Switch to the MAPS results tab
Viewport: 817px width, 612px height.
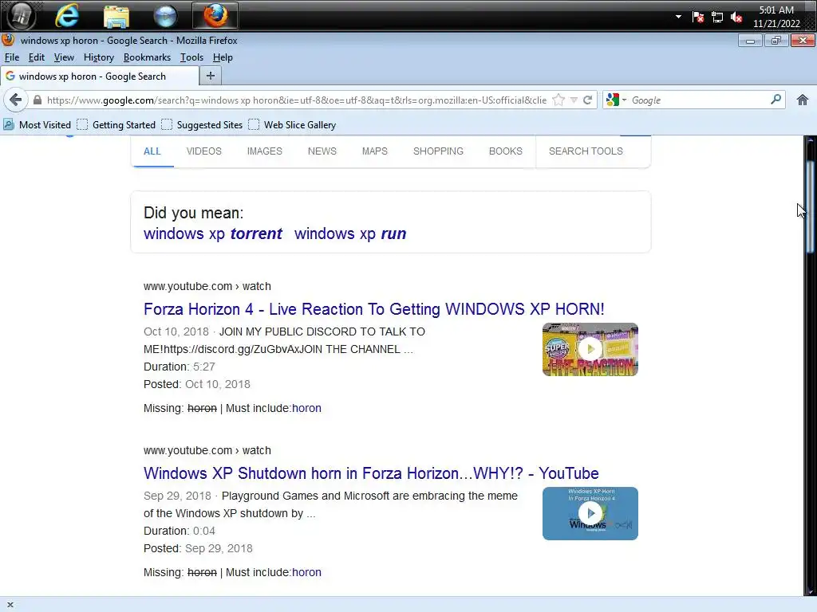click(375, 151)
